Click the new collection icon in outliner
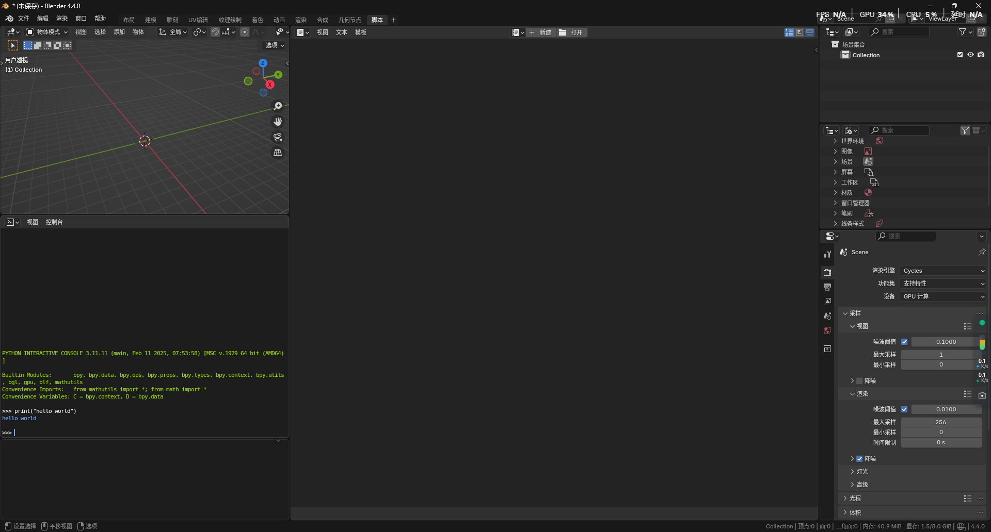991x532 pixels. point(982,32)
